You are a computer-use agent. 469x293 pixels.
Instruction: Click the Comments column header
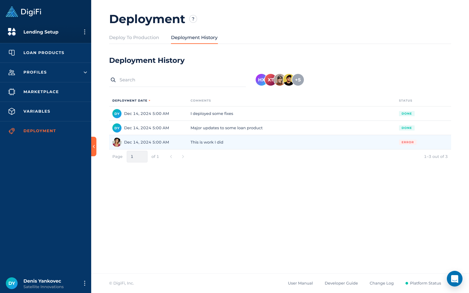coord(201,101)
